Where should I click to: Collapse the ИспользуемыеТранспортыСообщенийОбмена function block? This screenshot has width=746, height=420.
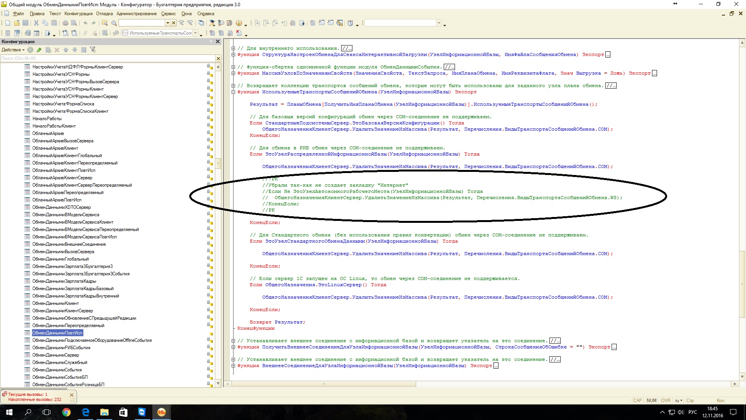[x=233, y=92]
